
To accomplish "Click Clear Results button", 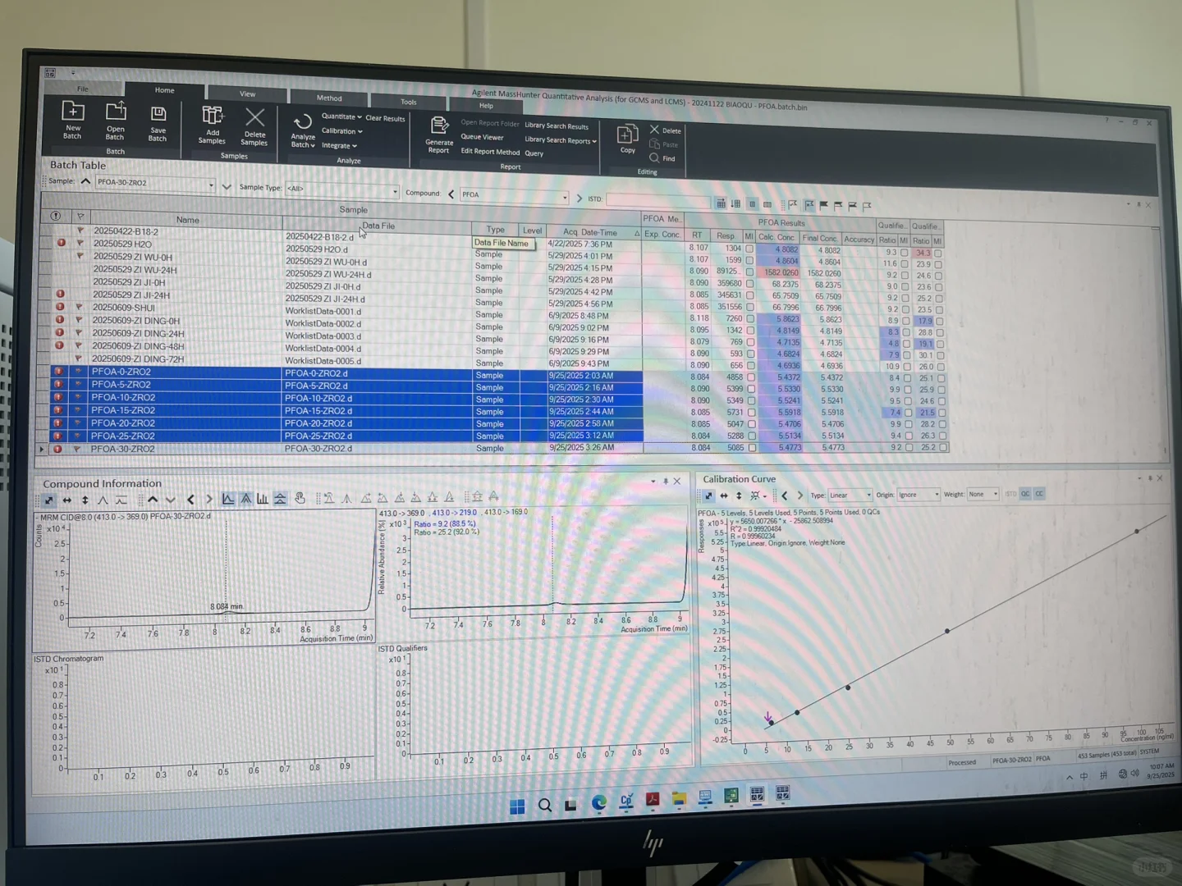I will point(385,119).
